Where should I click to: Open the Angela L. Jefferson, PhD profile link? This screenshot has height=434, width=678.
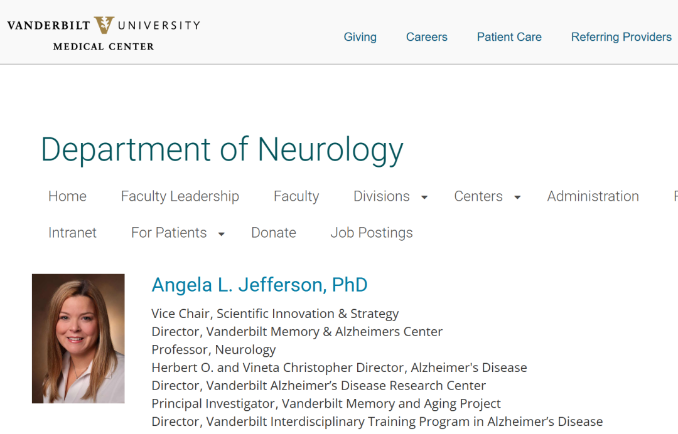click(x=259, y=285)
